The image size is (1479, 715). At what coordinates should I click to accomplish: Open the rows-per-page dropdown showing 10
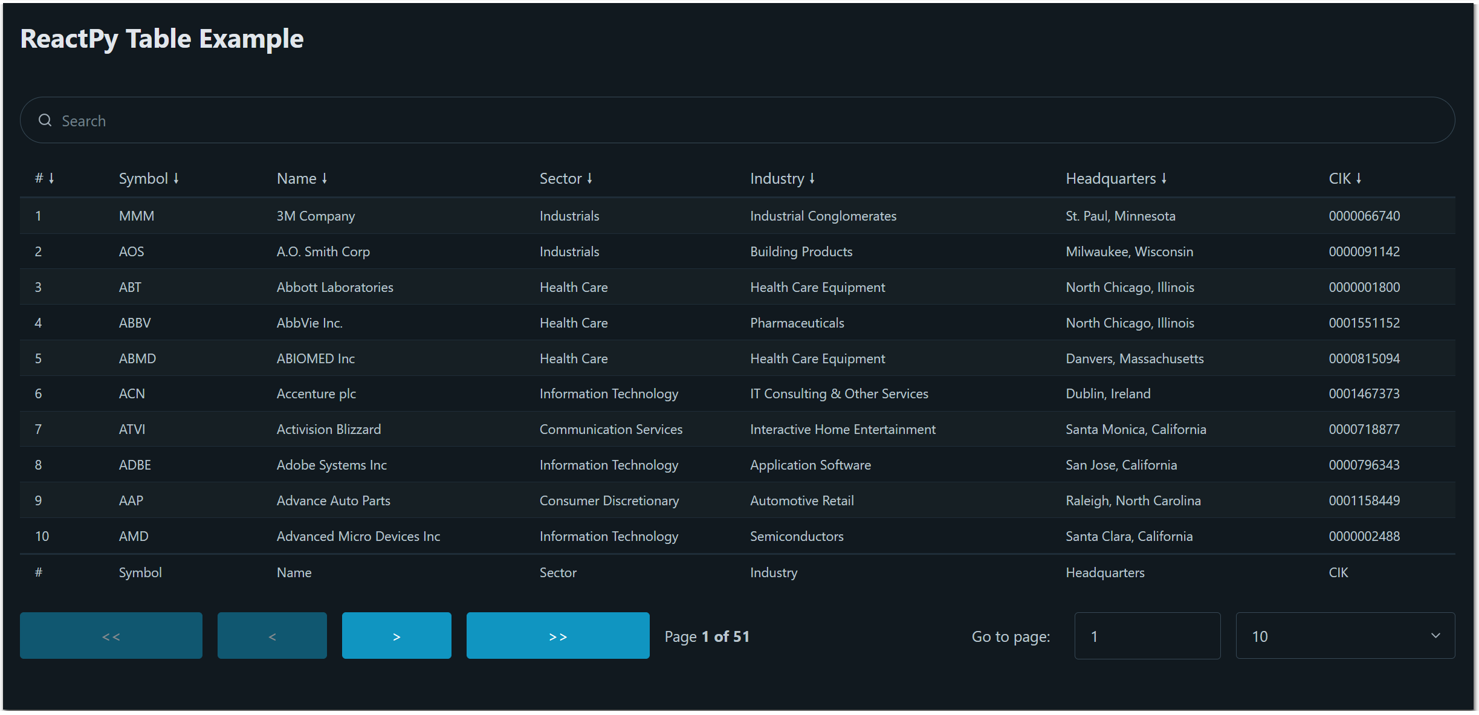[1345, 636]
